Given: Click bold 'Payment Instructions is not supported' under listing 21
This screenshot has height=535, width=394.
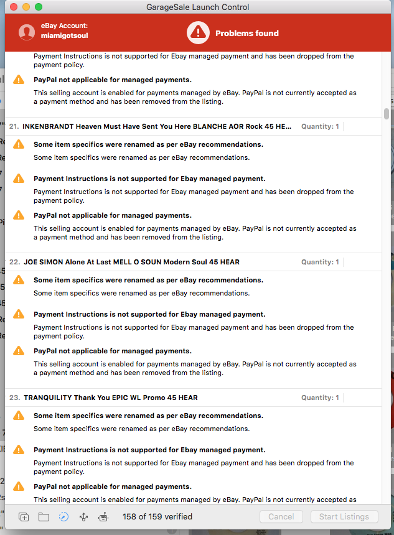Looking at the screenshot, I should click(149, 179).
